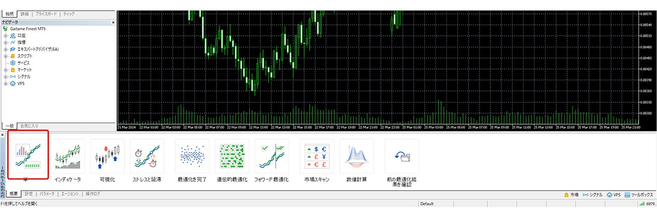Switch to the ティック tab
This screenshot has height=216, width=657.
(x=69, y=14)
